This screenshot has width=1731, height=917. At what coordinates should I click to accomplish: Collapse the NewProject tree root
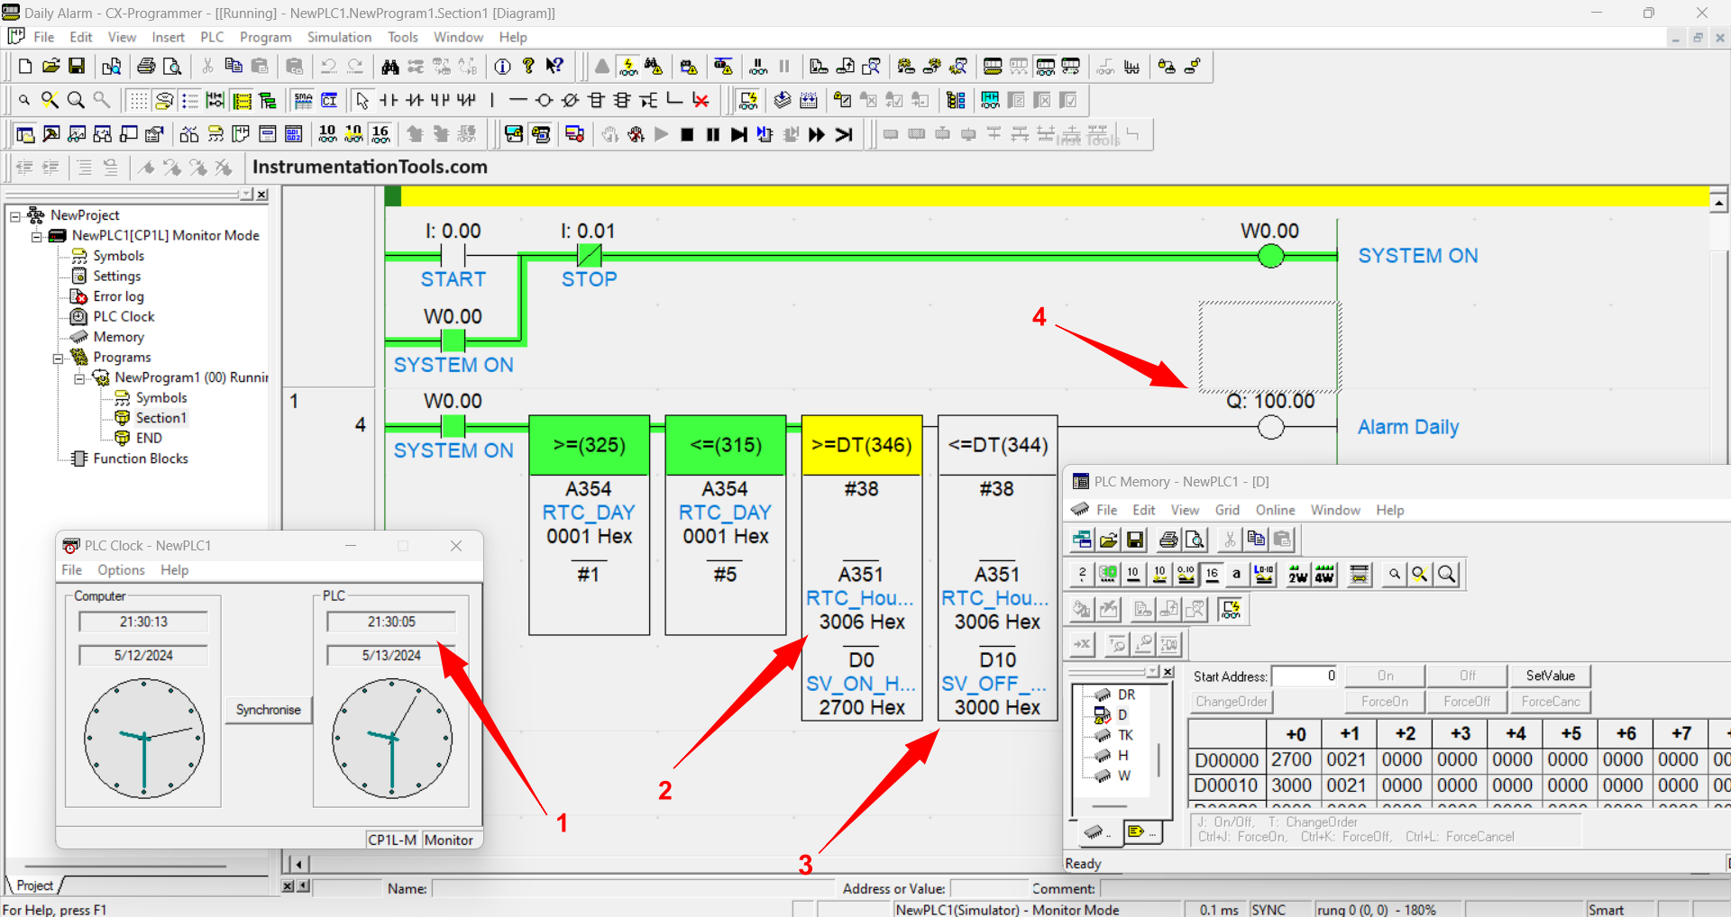(15, 216)
